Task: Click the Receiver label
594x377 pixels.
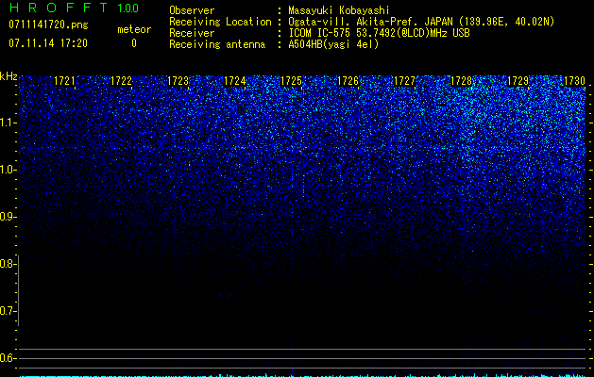Action: 192,33
